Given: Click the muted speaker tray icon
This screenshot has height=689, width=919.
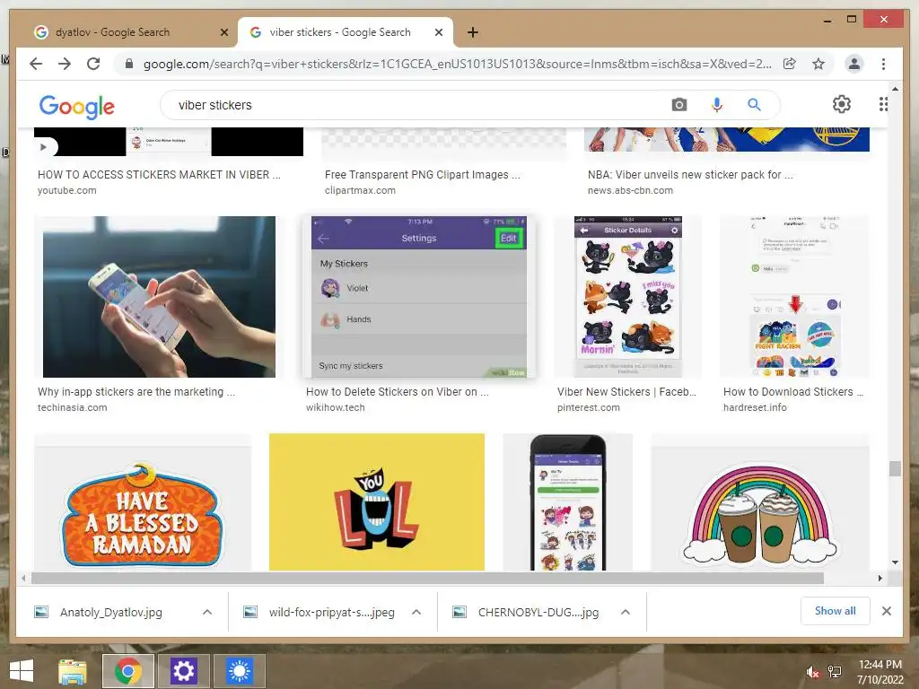Looking at the screenshot, I should (813, 673).
